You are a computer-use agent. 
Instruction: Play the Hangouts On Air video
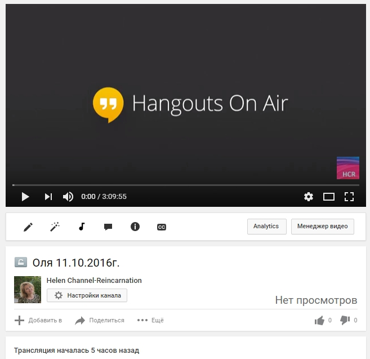25,197
